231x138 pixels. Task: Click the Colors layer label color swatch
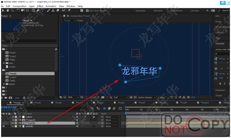pos(16,117)
